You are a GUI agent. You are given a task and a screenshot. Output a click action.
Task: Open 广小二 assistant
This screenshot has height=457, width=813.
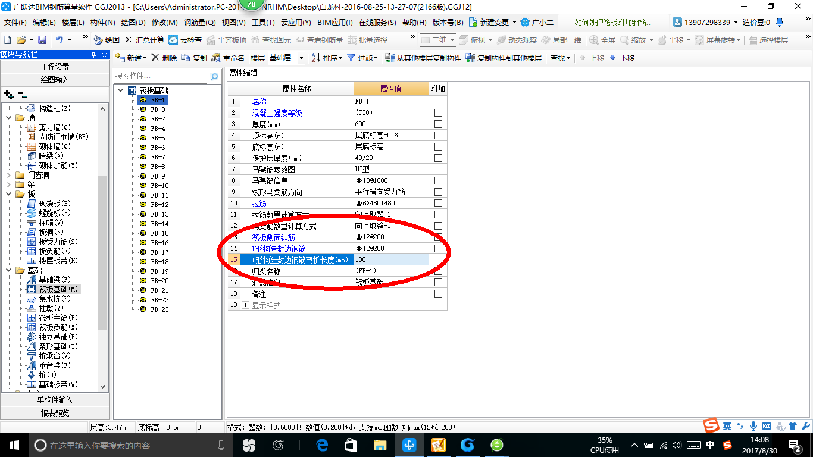click(x=537, y=22)
